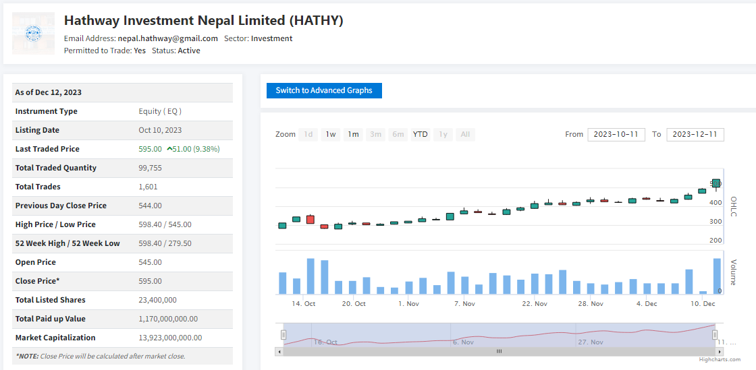The height and width of the screenshot is (370, 756).
Task: Click the last green candlestick on chart
Action: (716, 183)
